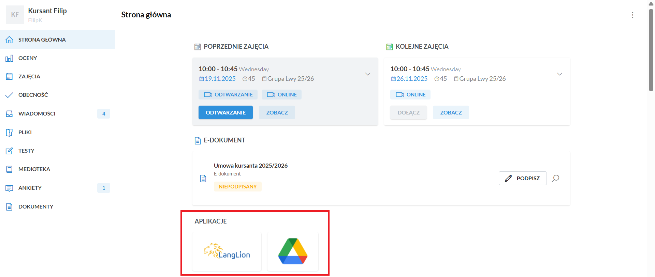Open the 19.11.2025 date link
This screenshot has height=277, width=655.
220,79
